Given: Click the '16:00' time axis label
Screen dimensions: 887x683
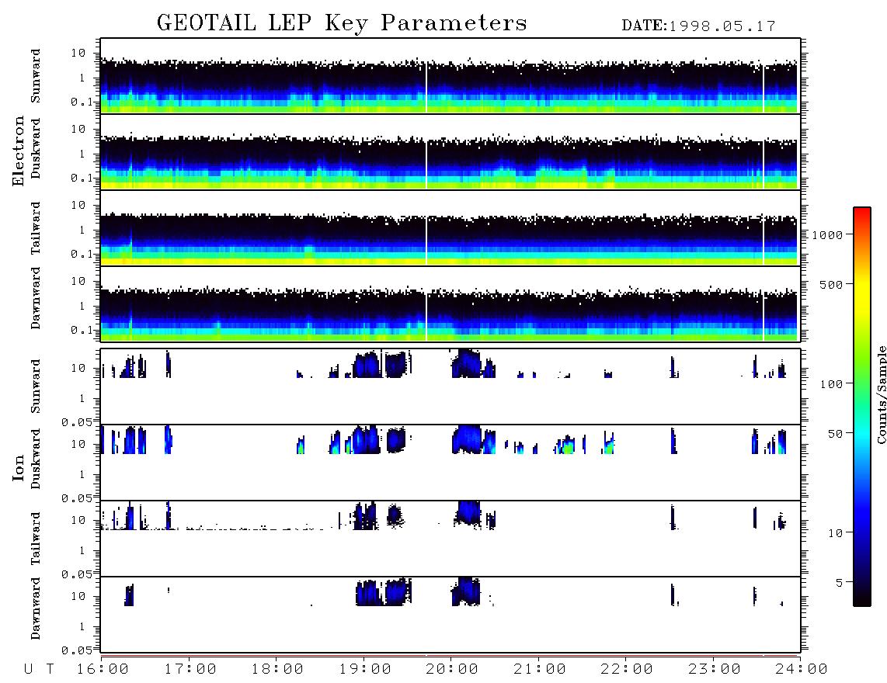Looking at the screenshot, I should [x=103, y=669].
